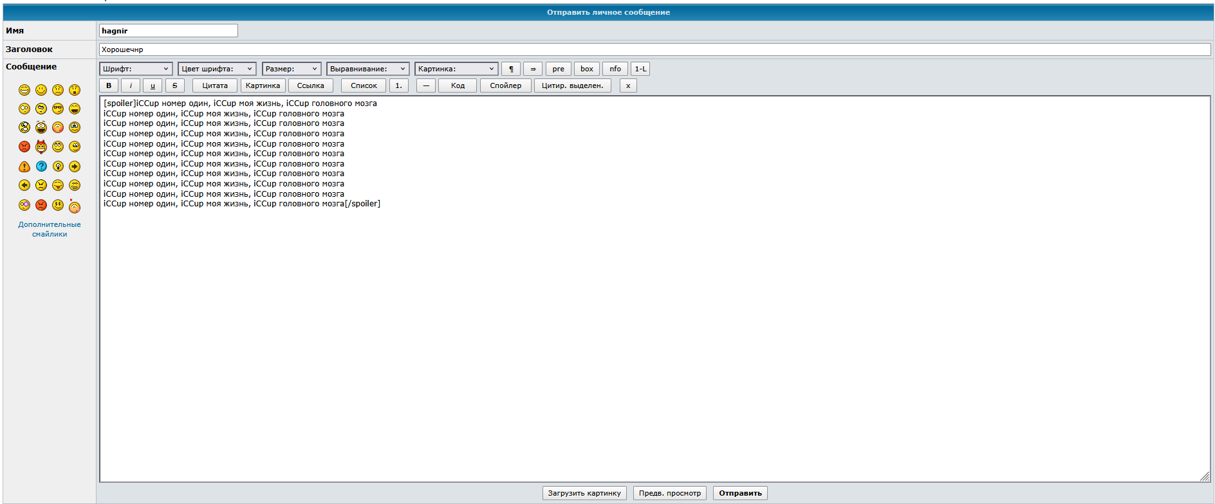
Task: Insert the smiley with heart above
Action: 75,206
